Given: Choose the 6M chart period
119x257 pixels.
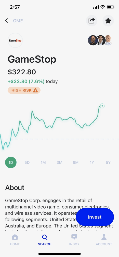Looking at the screenshot, I should [76, 163].
